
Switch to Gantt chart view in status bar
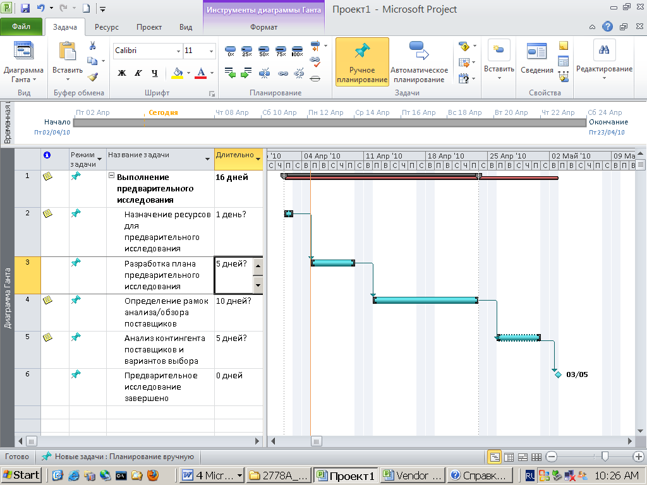click(494, 457)
